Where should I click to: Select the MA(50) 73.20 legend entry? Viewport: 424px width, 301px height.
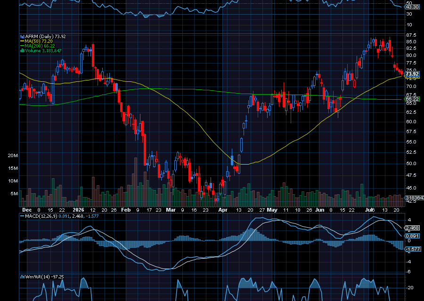[x=39, y=41]
